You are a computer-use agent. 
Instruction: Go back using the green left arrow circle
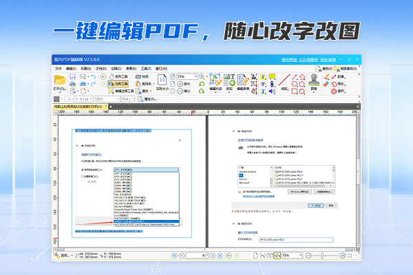[x=103, y=76]
